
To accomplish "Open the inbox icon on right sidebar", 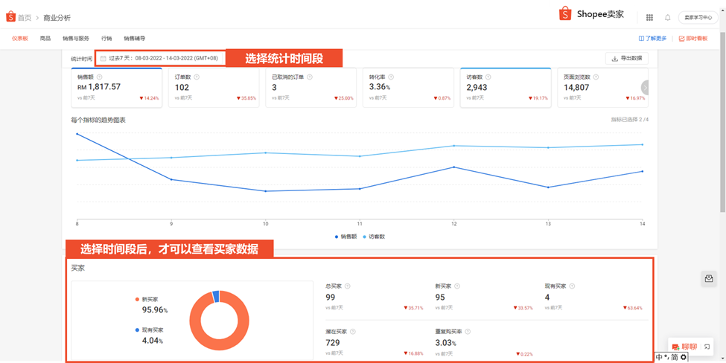I will coord(710,278).
